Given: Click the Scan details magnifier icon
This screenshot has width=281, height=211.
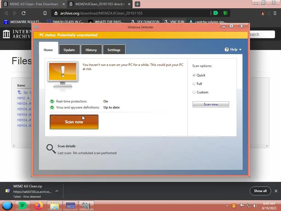Looking at the screenshot, I should 51,149.
